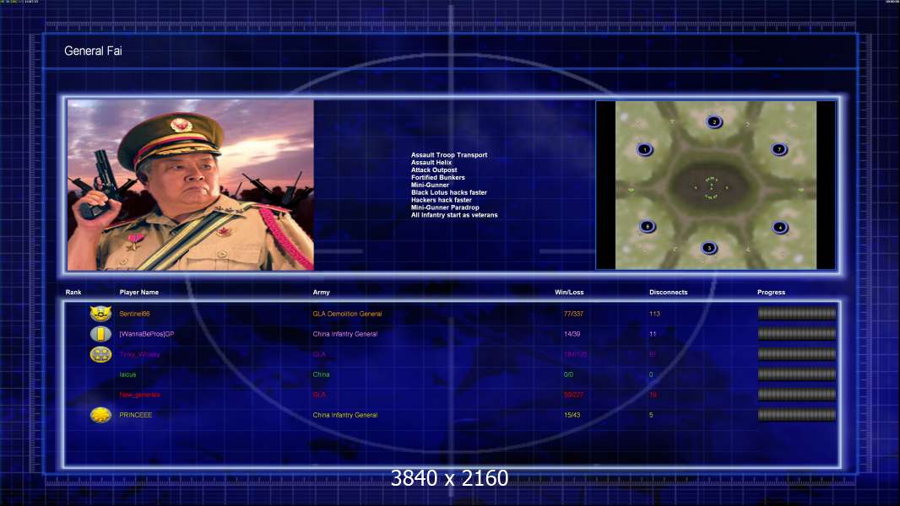Click the "Player Name" column header
Image resolution: width=900 pixels, height=506 pixels.
click(139, 293)
